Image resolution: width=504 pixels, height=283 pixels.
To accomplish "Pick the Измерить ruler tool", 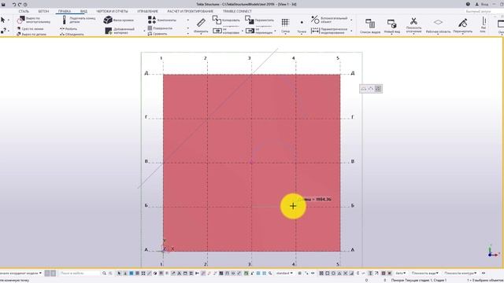I will [201, 26].
